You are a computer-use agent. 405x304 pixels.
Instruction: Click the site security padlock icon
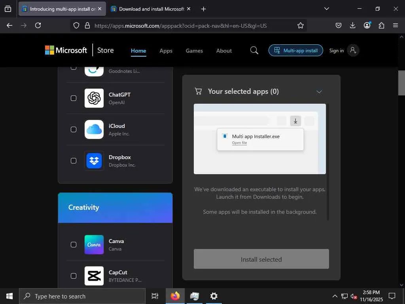tap(87, 25)
